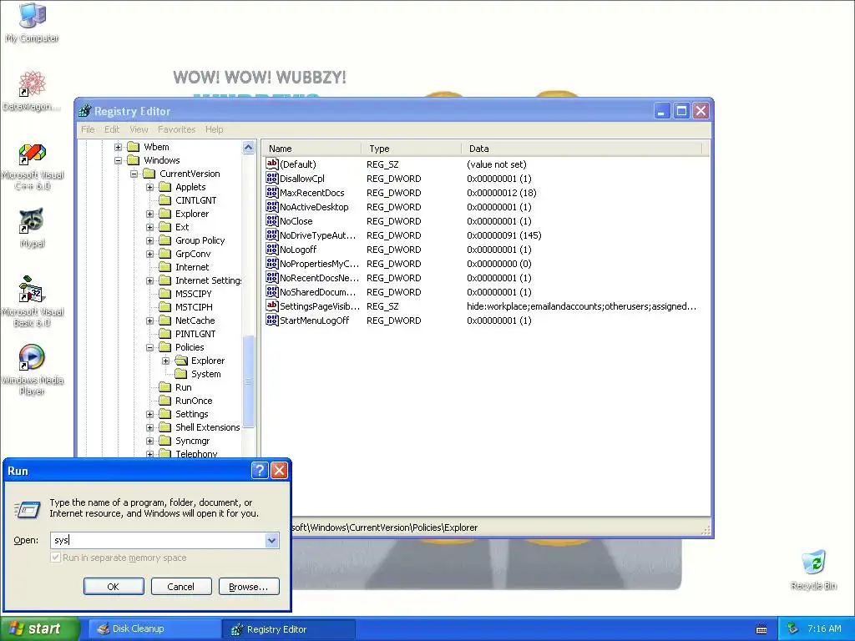Select the NoActiveDesktop value icon
This screenshot has height=641, width=855.
click(x=271, y=207)
